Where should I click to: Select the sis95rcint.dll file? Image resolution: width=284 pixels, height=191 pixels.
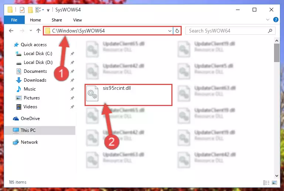point(129,95)
